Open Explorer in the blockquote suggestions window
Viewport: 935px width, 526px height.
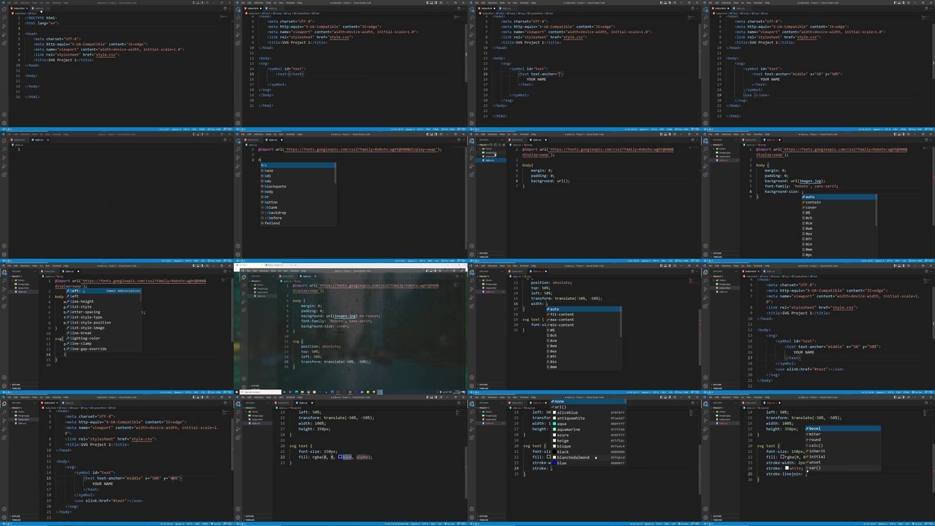[238, 141]
